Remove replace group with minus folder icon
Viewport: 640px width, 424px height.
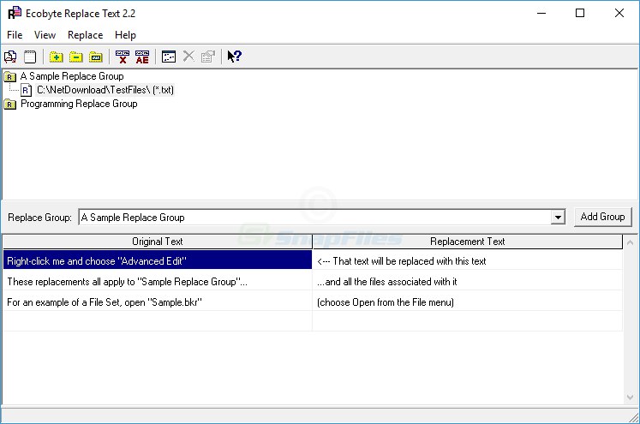tap(76, 57)
